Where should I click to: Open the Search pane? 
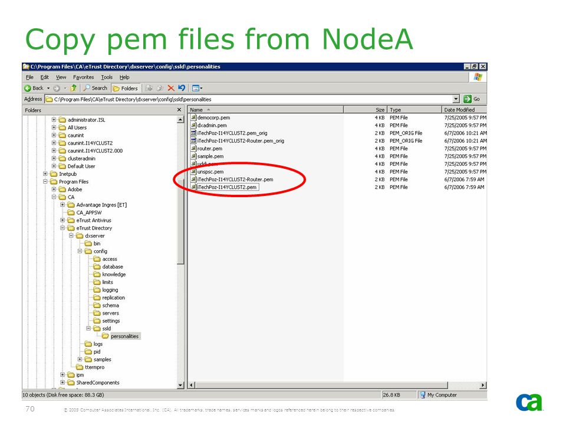point(96,88)
